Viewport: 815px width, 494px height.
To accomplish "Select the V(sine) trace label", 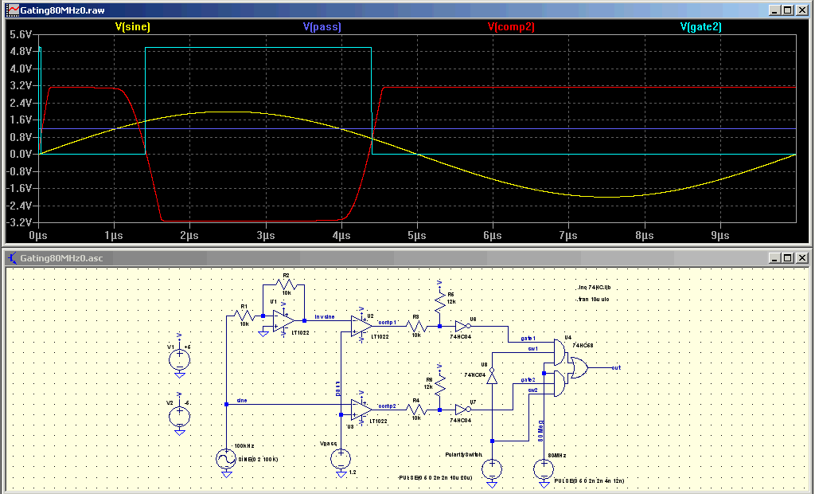I will 133,26.
